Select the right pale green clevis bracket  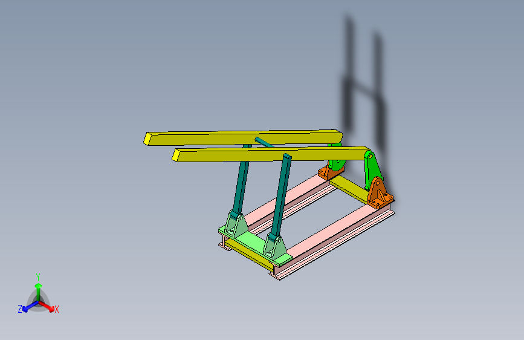click(275, 247)
